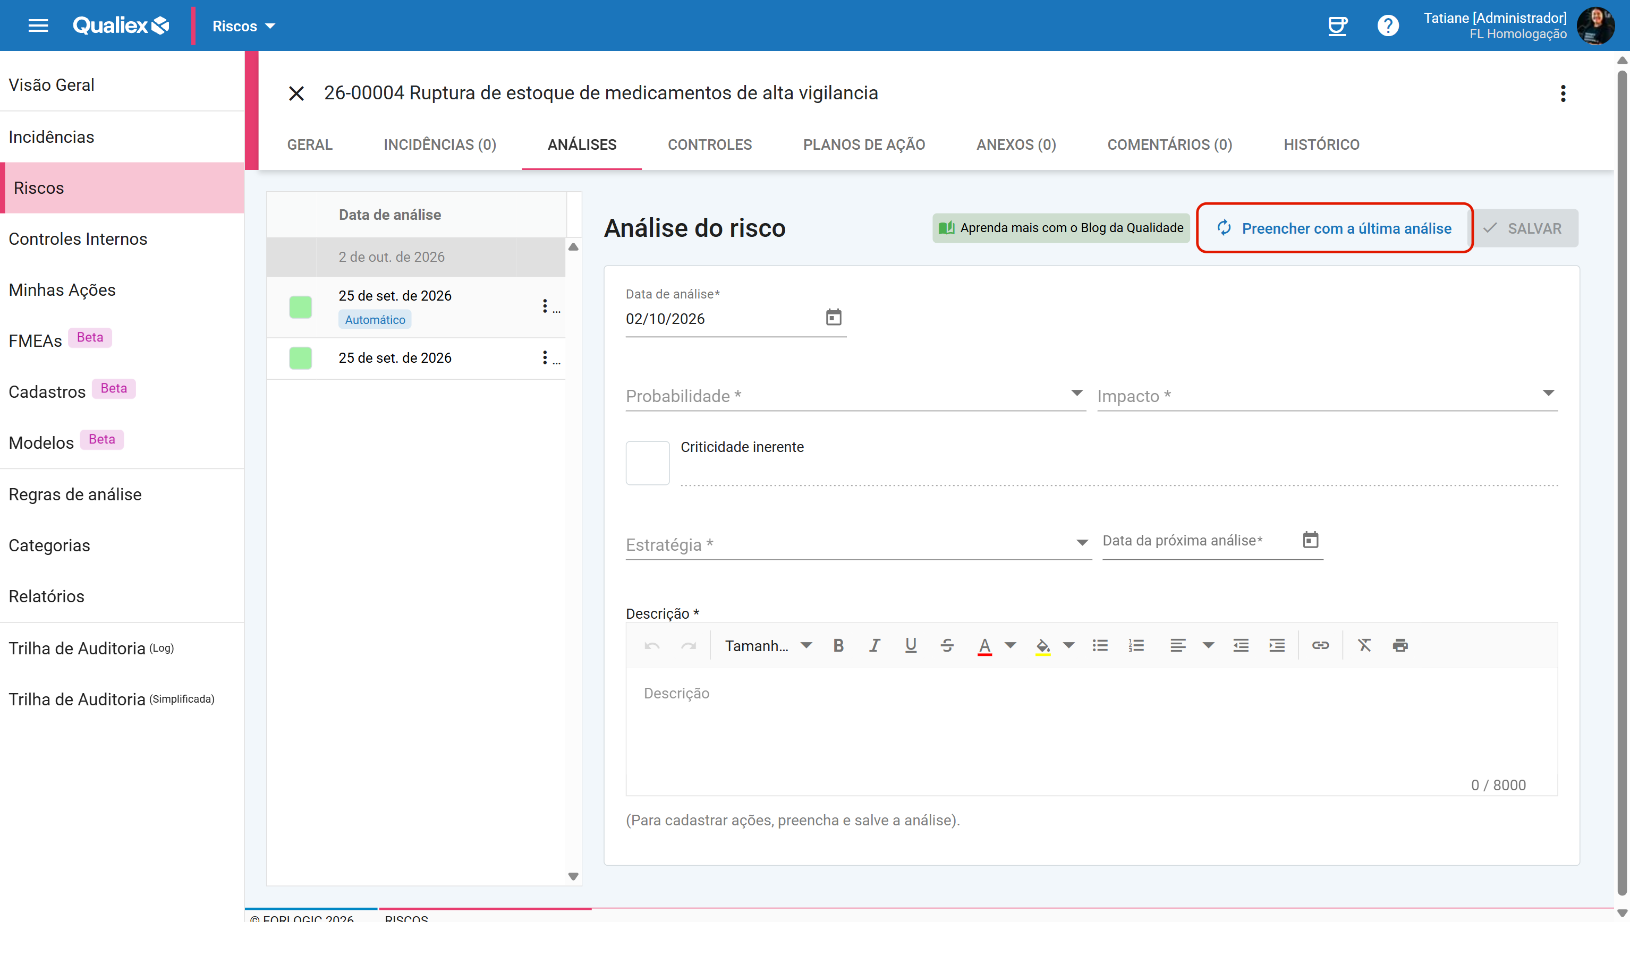Insert a numbered list
Screen dimensions: 1630x956
pyautogui.click(x=1136, y=645)
